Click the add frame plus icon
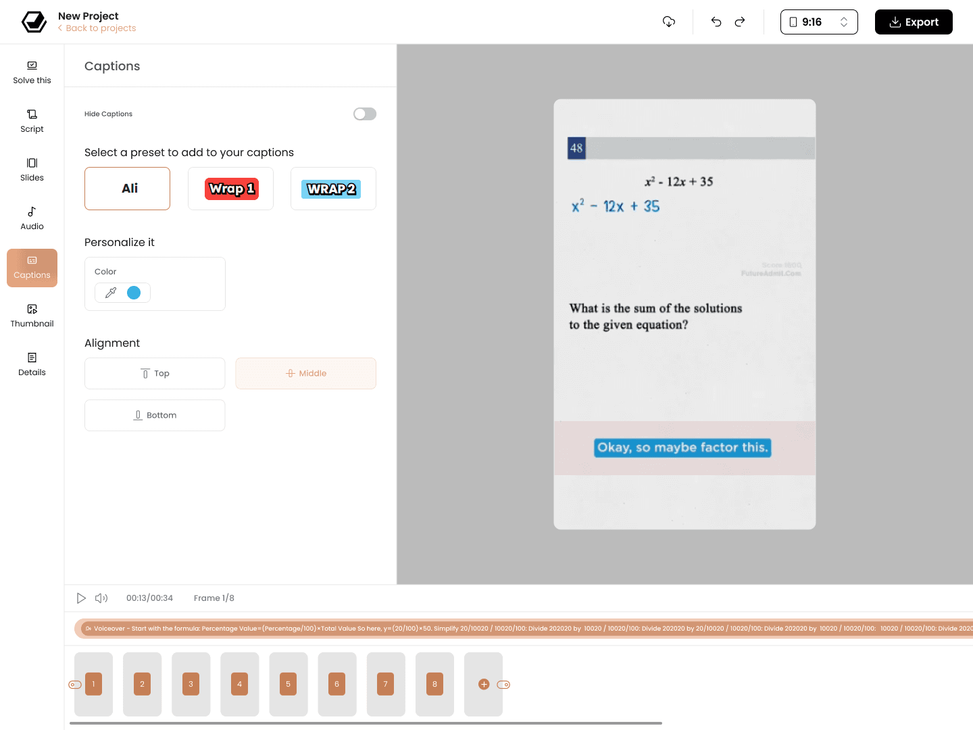Viewport: 973px width, 730px height. (484, 684)
